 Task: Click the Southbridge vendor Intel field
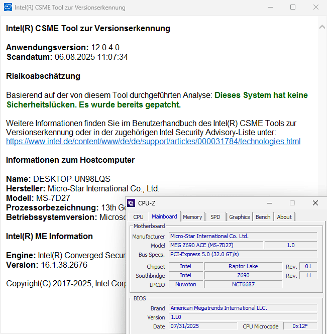click(186, 275)
